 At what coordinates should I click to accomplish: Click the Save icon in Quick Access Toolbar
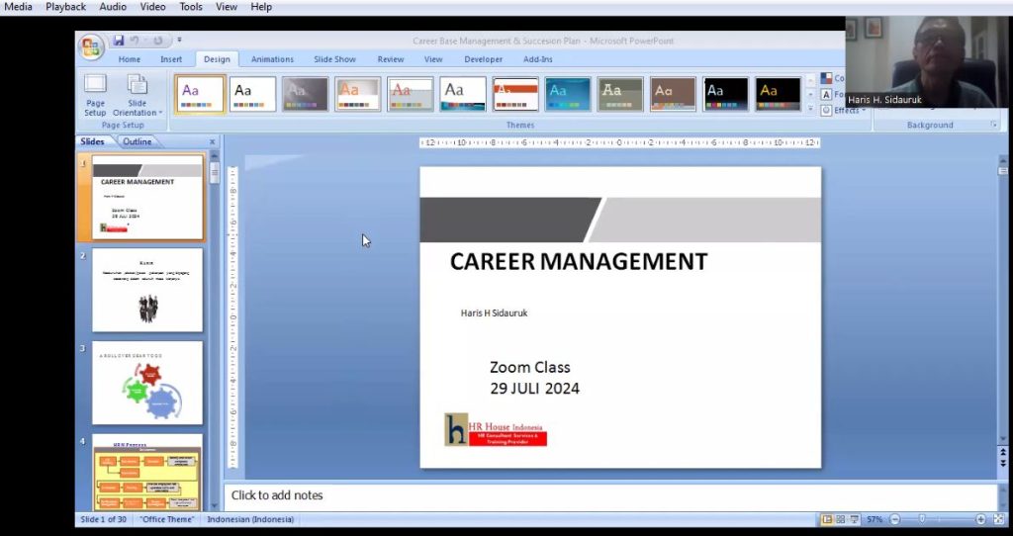[x=119, y=41]
